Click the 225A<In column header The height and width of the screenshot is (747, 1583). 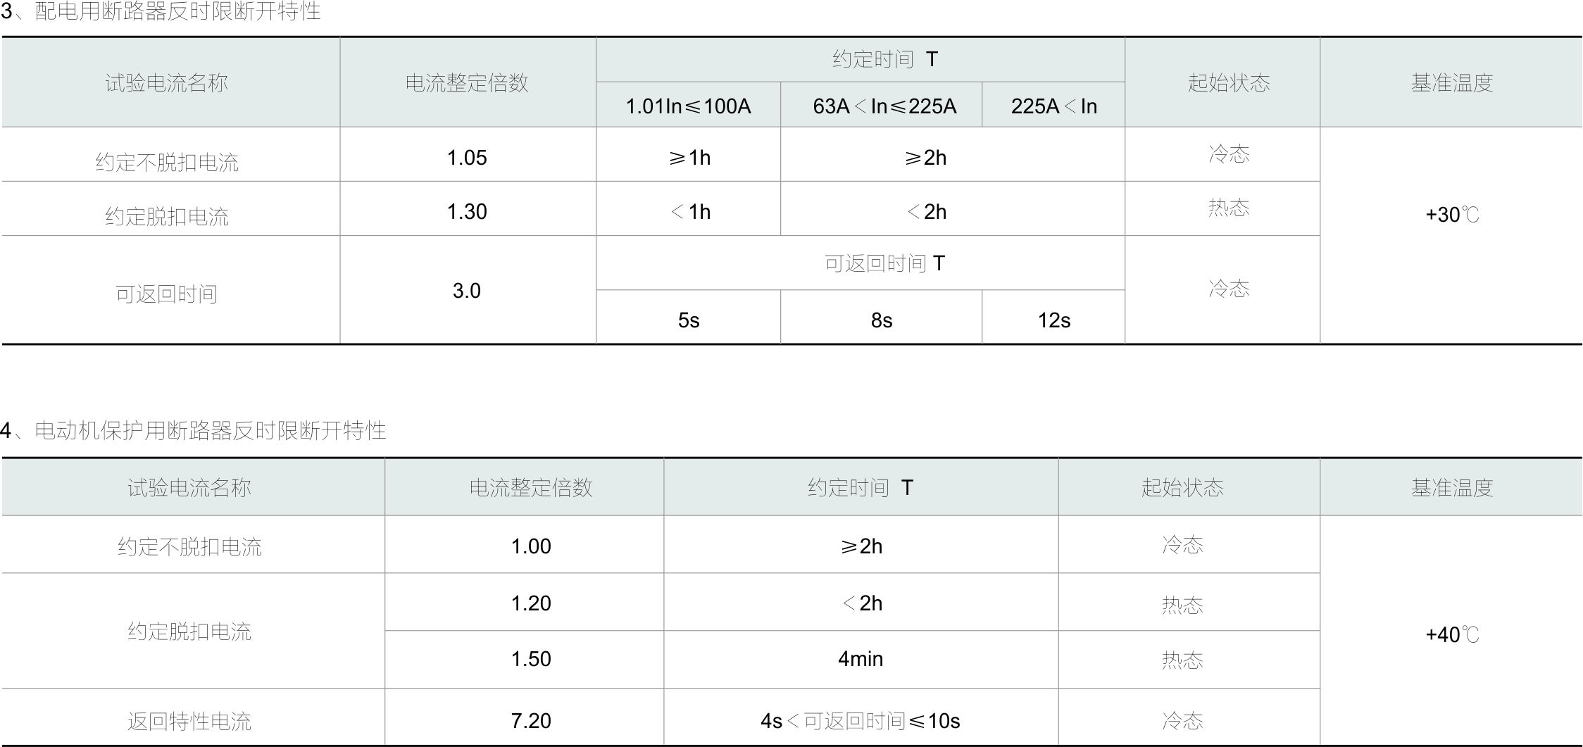pos(1053,106)
